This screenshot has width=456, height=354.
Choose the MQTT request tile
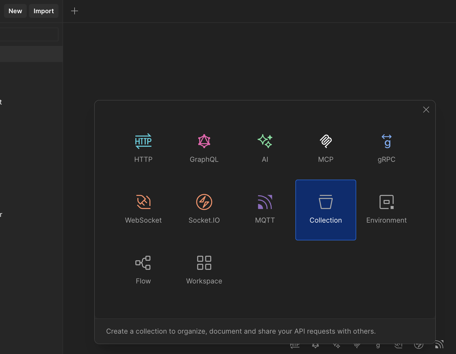[x=265, y=210]
